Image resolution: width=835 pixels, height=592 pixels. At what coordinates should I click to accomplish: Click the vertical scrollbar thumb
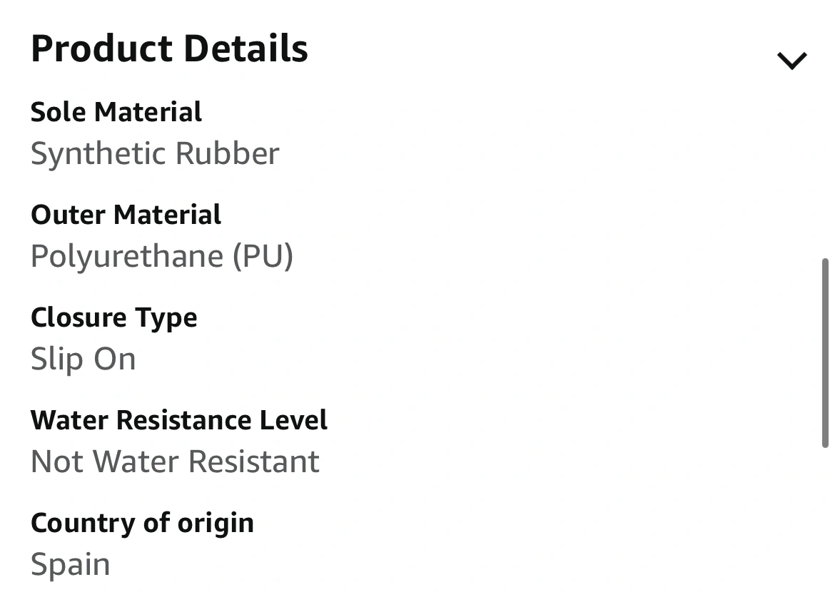825,353
